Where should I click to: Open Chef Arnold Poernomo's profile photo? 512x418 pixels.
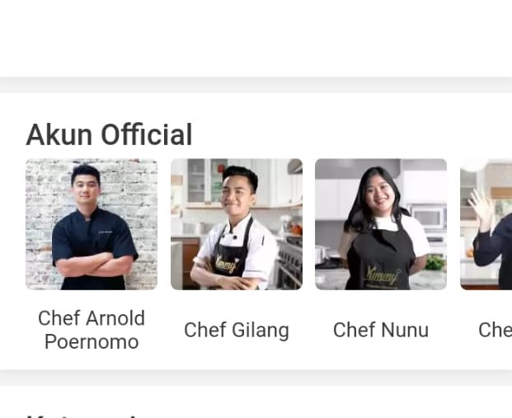pos(92,224)
